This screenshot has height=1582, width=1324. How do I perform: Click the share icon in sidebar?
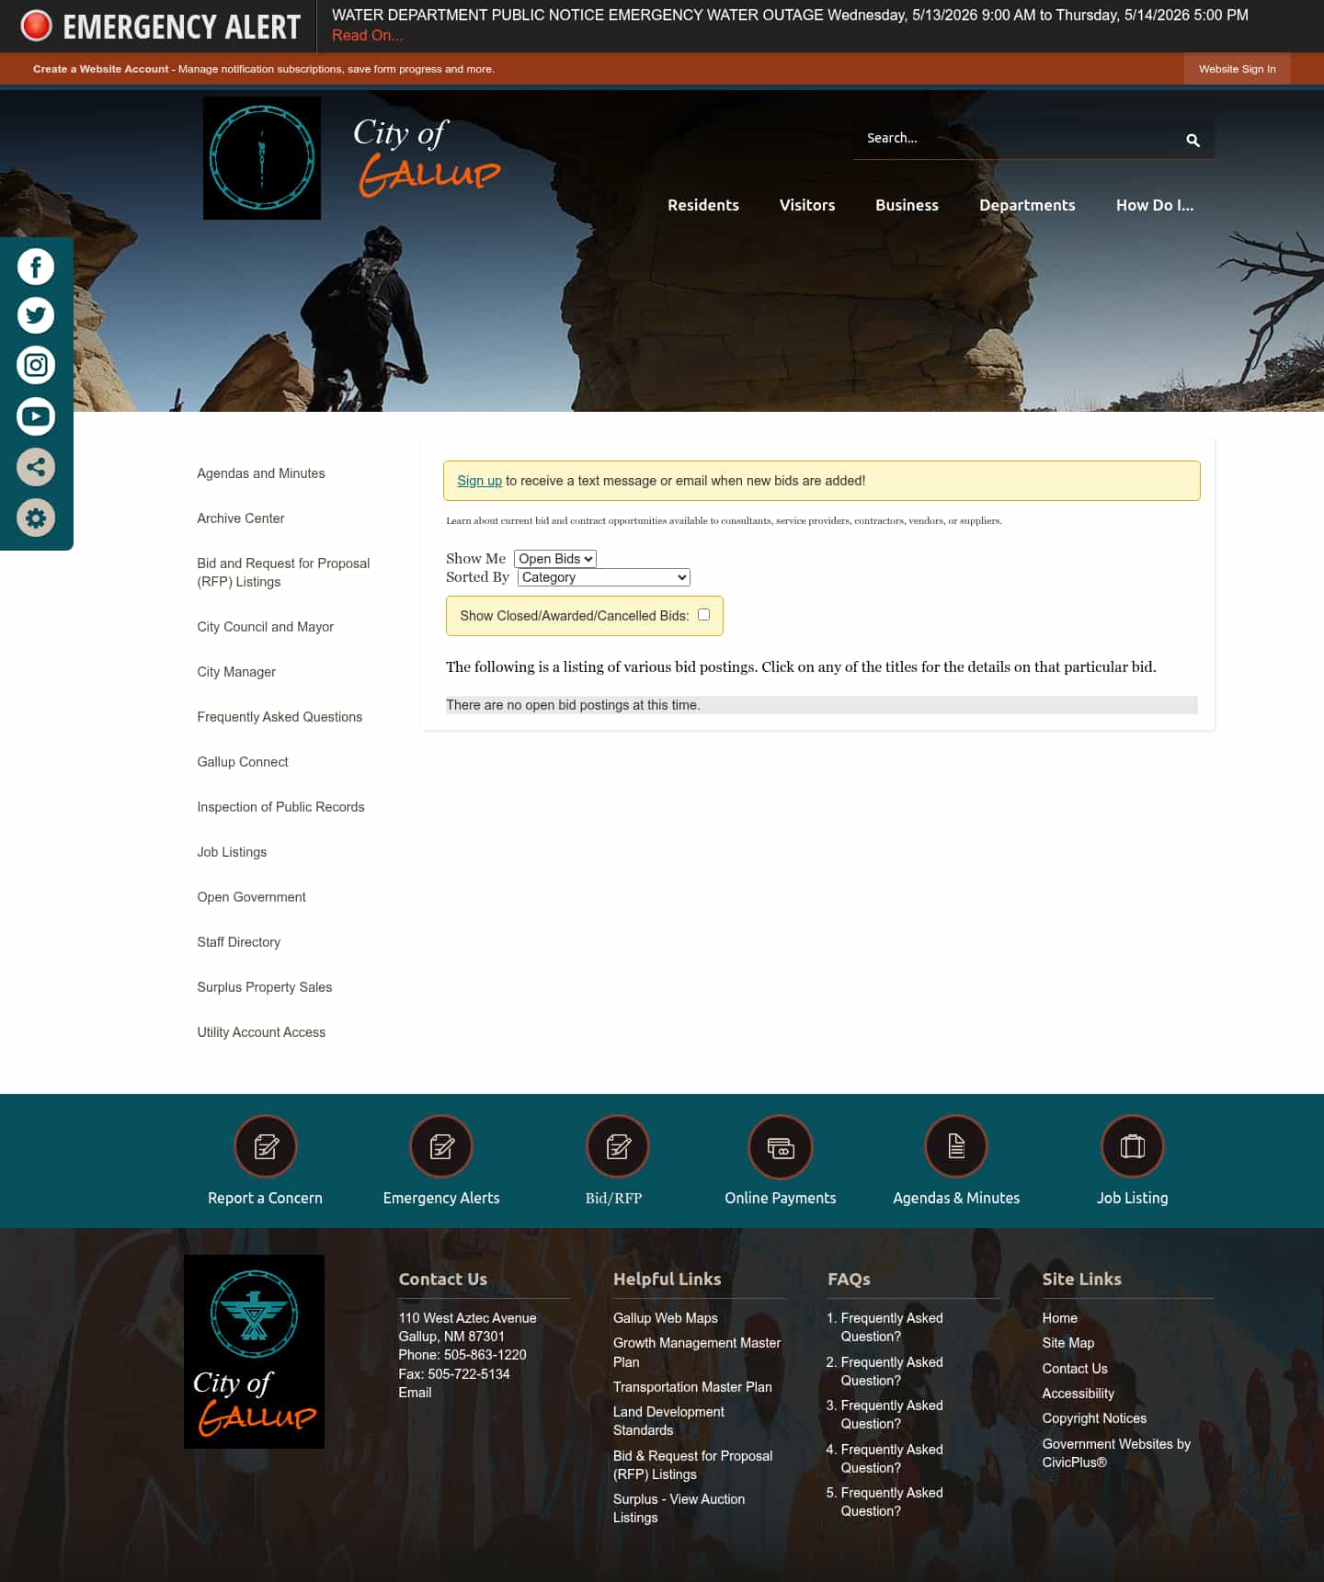pyautogui.click(x=36, y=467)
